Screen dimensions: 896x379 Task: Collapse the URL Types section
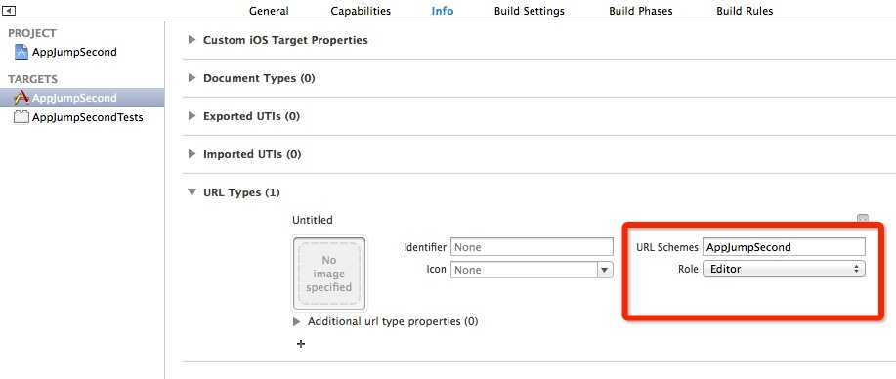click(192, 192)
